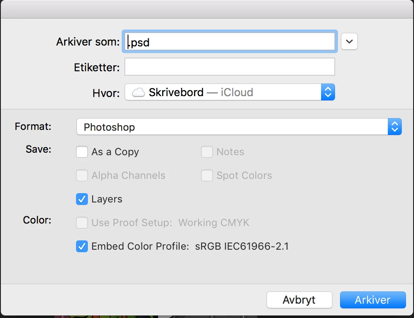Click the Arkiver som filename field

(x=229, y=41)
